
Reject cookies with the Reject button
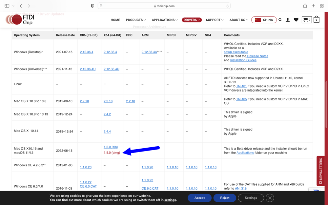coord(225,198)
